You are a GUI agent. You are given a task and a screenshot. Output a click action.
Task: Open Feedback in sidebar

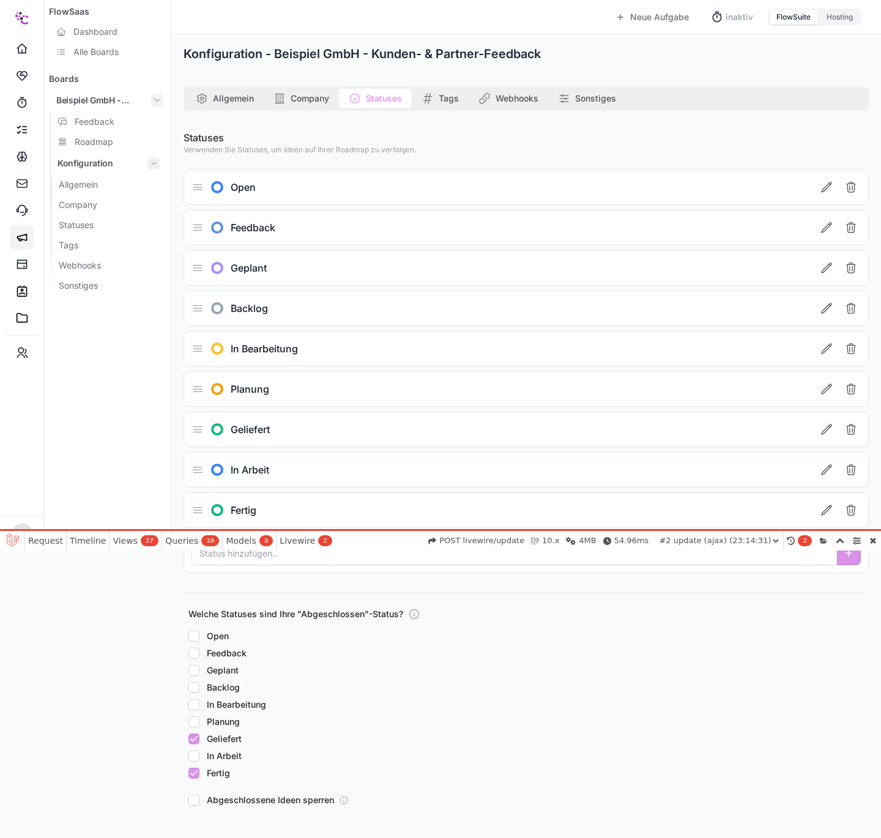pos(94,122)
